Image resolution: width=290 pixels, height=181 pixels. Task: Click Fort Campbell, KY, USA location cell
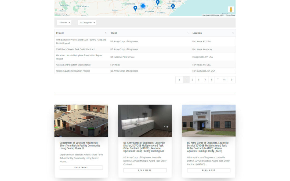coord(204,71)
